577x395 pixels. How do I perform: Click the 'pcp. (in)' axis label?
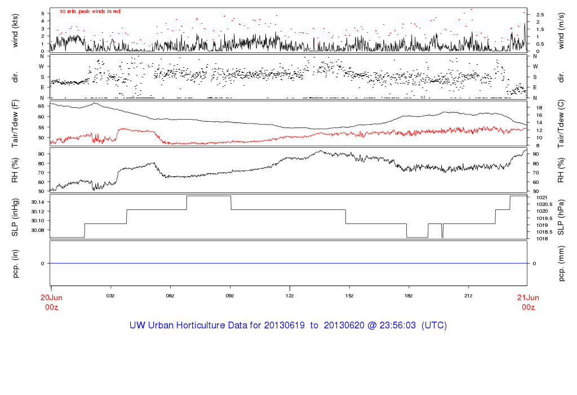click(15, 264)
